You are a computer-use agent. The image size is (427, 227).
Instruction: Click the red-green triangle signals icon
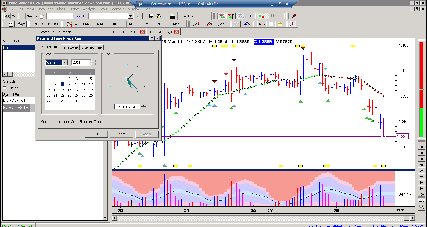point(222,16)
